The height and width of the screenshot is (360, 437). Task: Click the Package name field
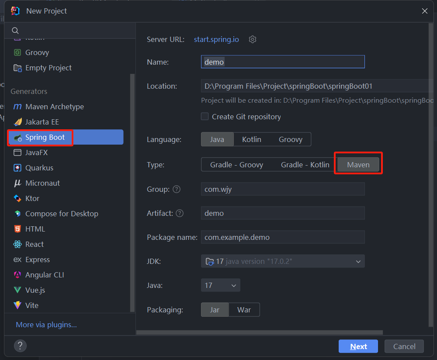[x=283, y=237]
